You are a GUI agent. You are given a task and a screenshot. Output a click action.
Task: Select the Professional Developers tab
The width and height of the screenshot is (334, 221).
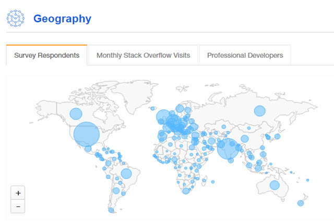(245, 55)
